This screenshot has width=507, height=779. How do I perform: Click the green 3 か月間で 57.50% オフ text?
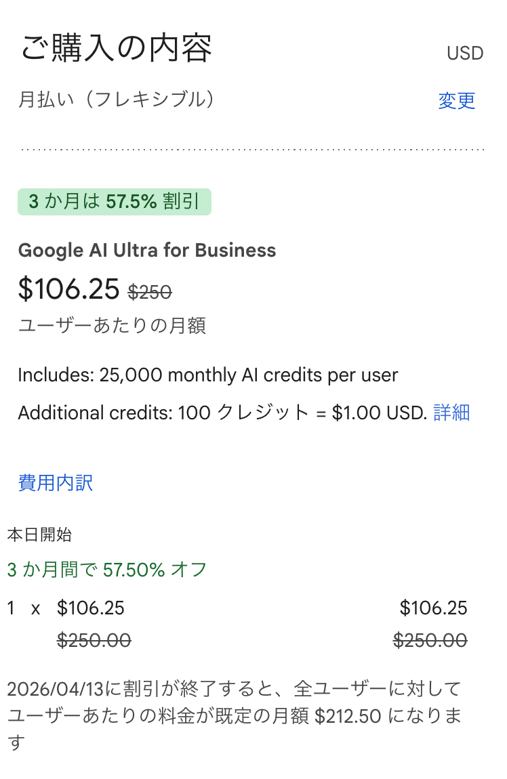(x=106, y=570)
